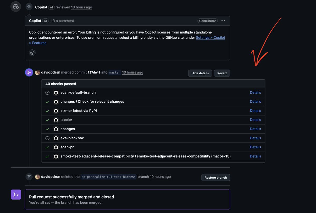Open Details for e2e-blackbox

255,138
